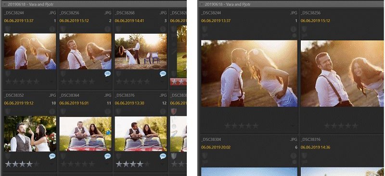Collapse the '20190618 - Vara and Pjotr' group in right panel
The image size is (385, 176).
(x=202, y=4)
